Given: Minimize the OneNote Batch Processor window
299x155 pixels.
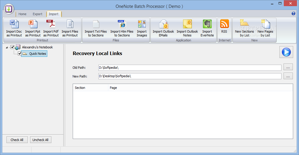Looking at the screenshot, I should click(x=272, y=3).
